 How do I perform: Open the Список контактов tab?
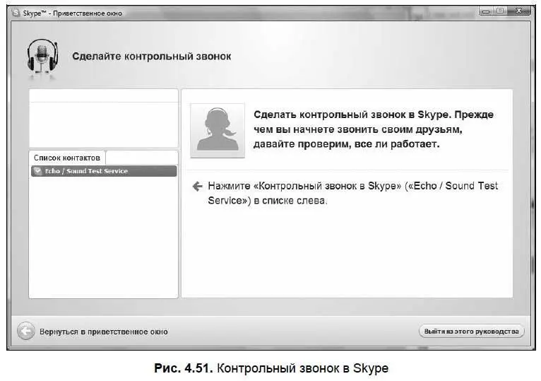coord(67,158)
